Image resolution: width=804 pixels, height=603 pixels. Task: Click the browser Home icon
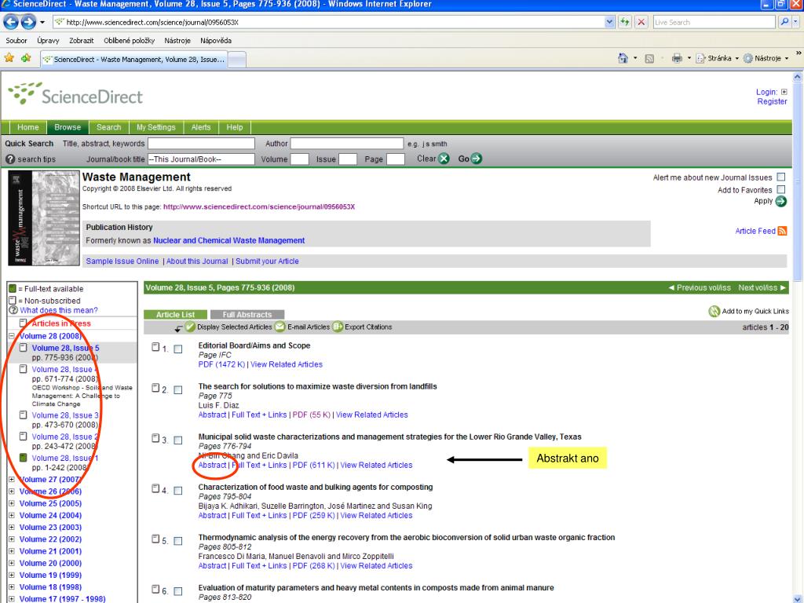point(623,58)
